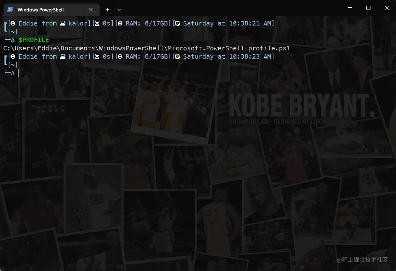Click the computer icon before kalor in second prompt

coord(63,56)
